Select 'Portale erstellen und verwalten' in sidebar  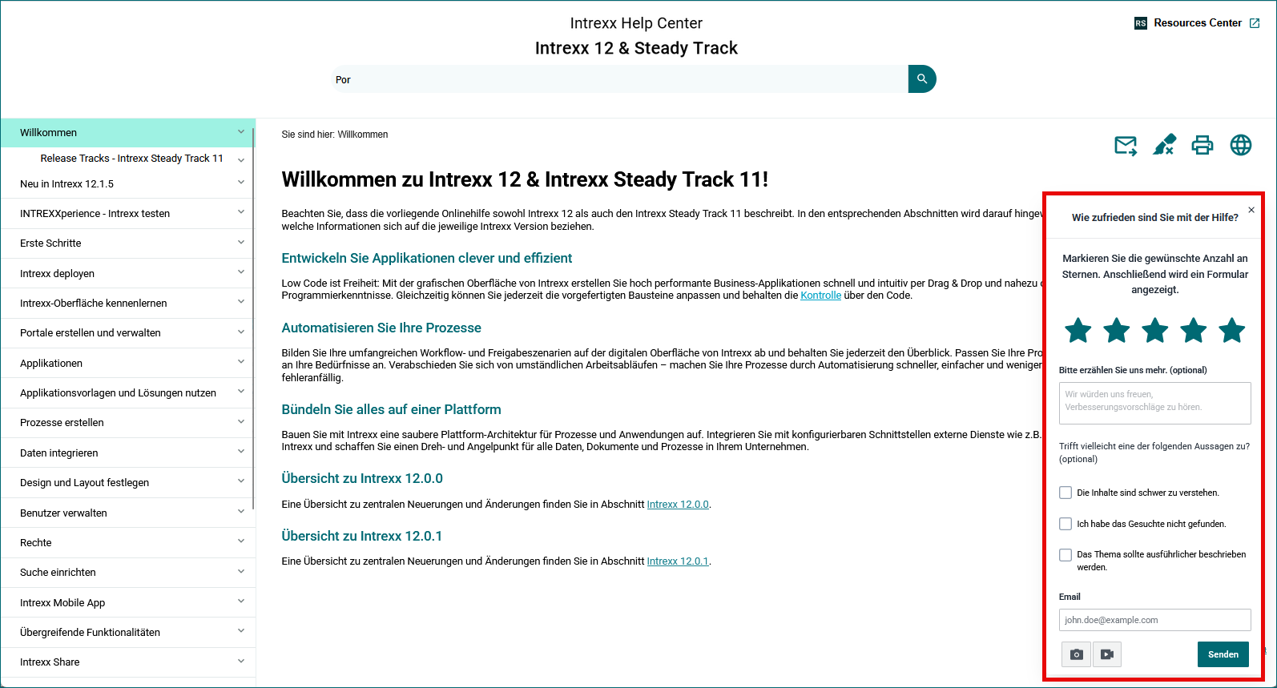click(x=91, y=333)
